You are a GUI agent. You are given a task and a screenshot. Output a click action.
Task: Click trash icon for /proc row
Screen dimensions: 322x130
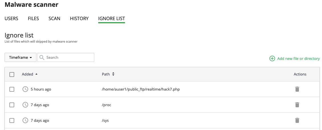tap(297, 105)
